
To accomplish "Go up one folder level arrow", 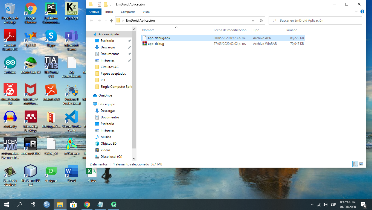I will (111, 21).
